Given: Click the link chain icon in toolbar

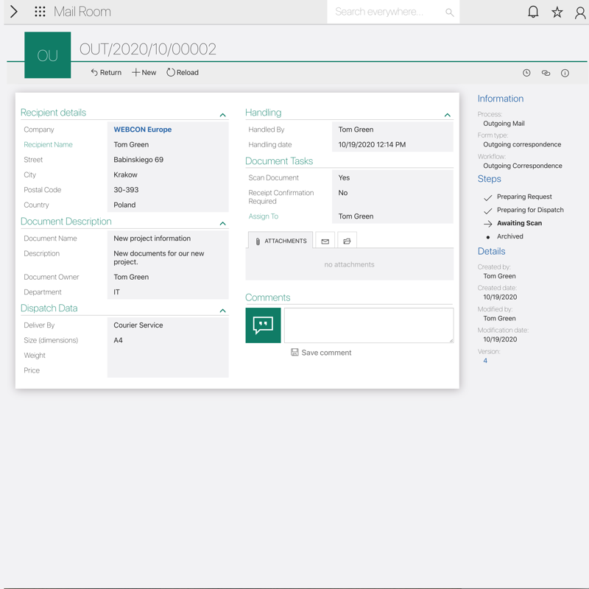Looking at the screenshot, I should pyautogui.click(x=546, y=73).
